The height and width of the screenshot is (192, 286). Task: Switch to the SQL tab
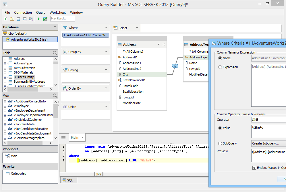pyautogui.click(x=69, y=180)
